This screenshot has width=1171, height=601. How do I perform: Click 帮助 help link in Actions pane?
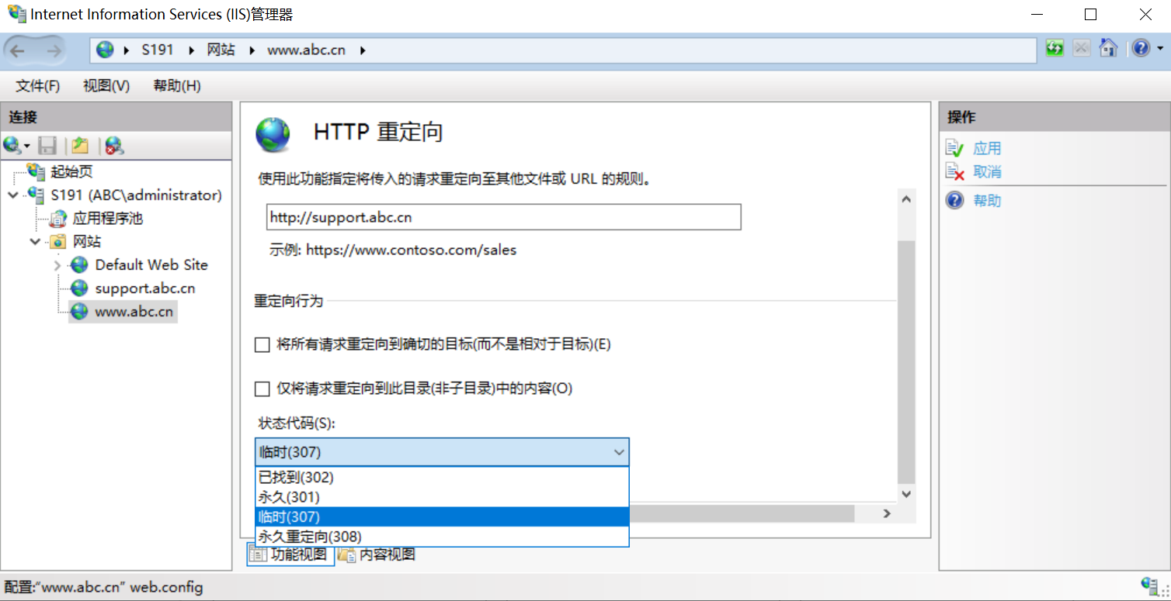pyautogui.click(x=987, y=201)
